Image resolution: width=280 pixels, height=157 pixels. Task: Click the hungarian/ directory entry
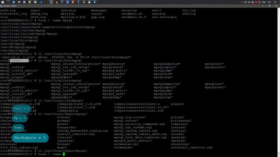[66, 127]
